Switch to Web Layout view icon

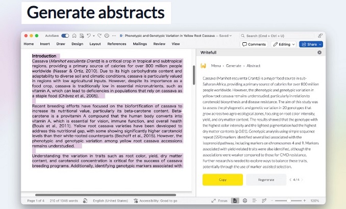[x=245, y=201]
